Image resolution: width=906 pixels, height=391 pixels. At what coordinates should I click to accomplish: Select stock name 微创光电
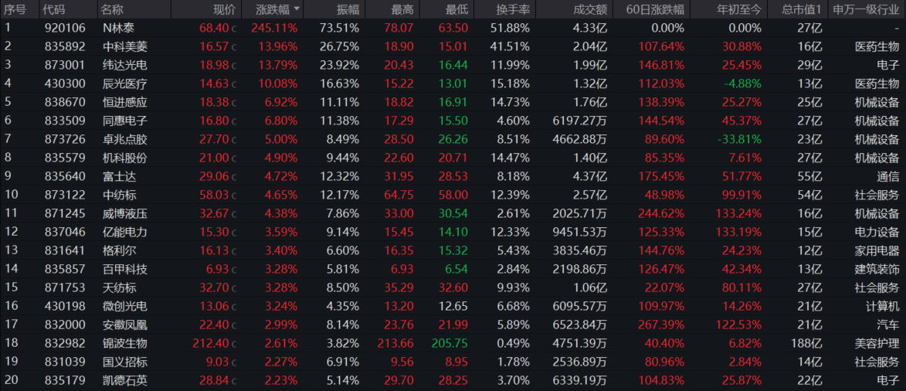[125, 306]
